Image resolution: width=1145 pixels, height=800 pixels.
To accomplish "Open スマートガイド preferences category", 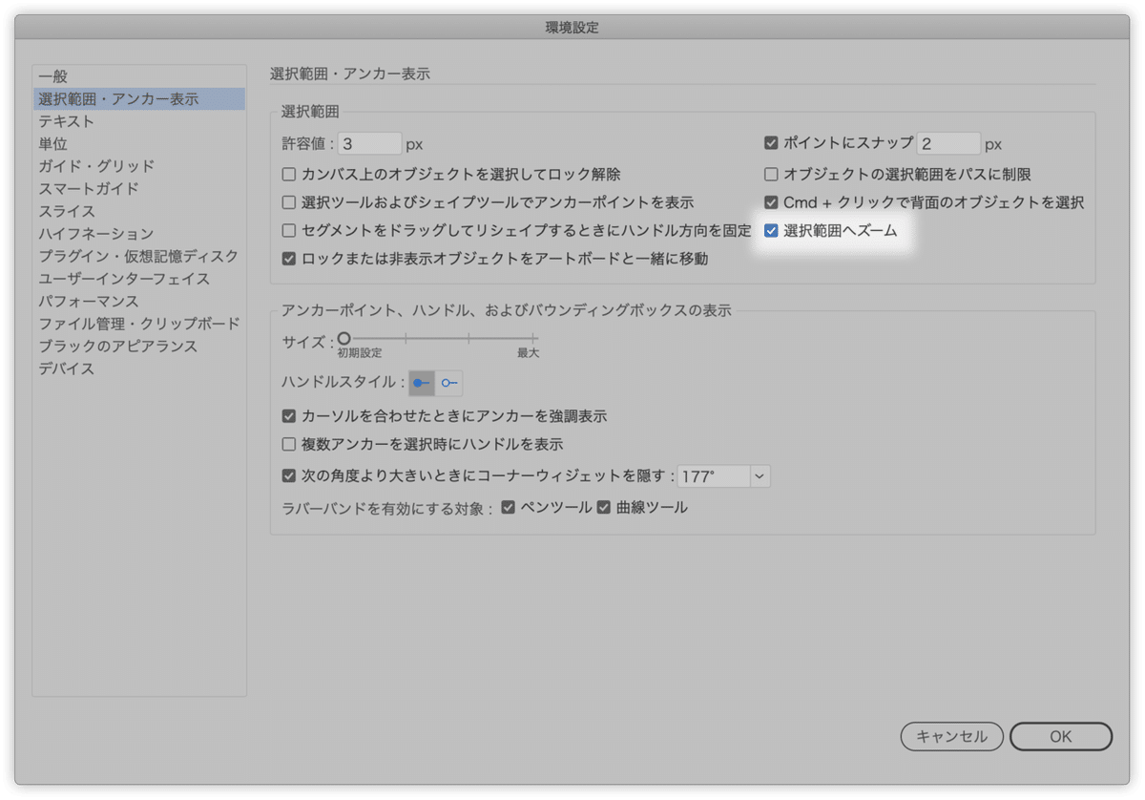I will tap(139, 189).
